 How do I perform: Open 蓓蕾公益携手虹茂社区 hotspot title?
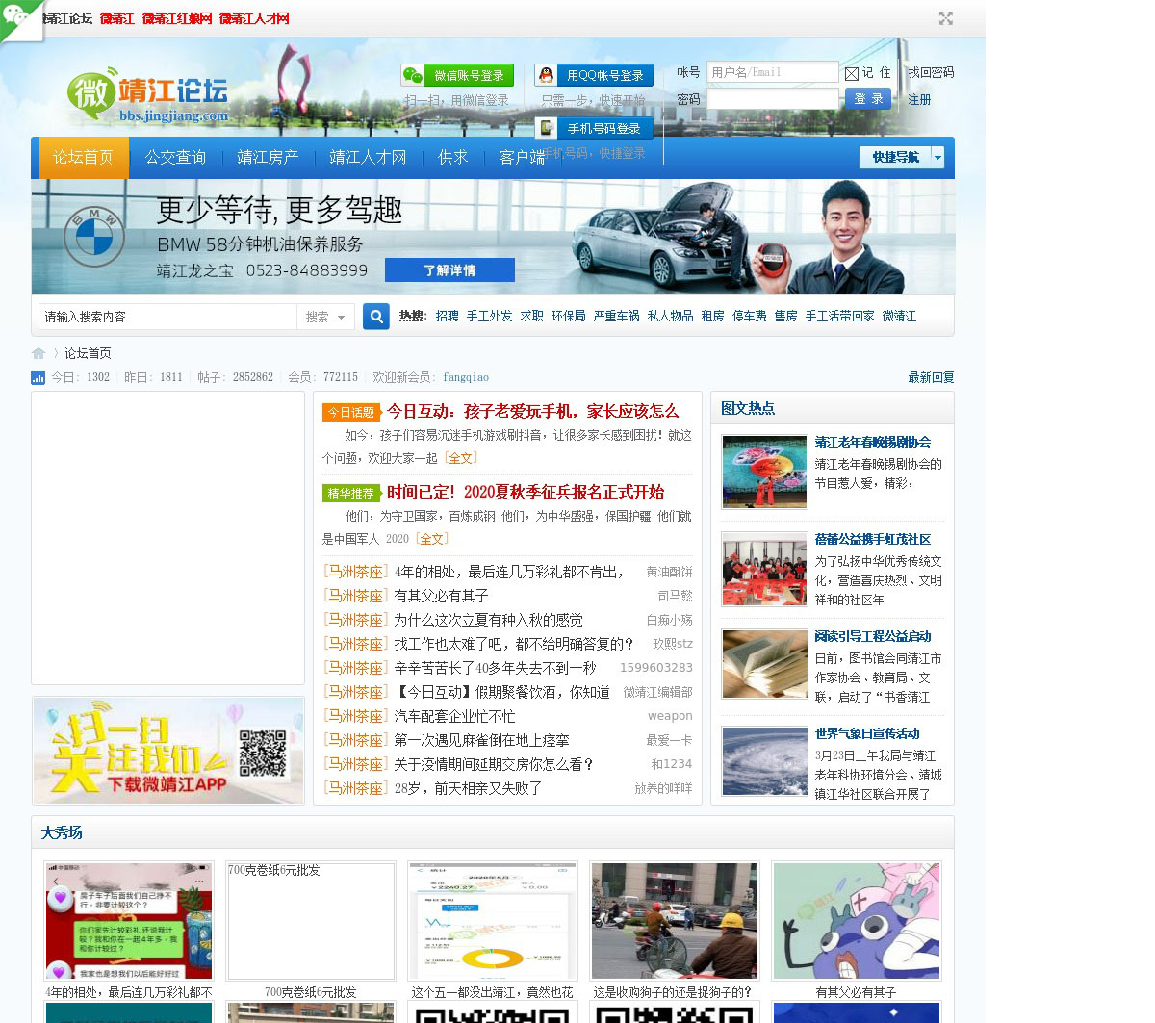[873, 539]
